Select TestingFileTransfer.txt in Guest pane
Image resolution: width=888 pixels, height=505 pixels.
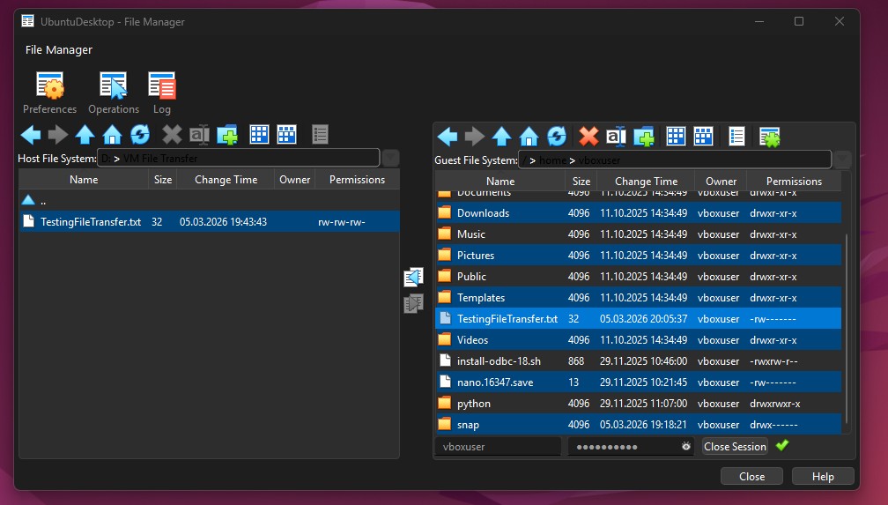point(638,319)
